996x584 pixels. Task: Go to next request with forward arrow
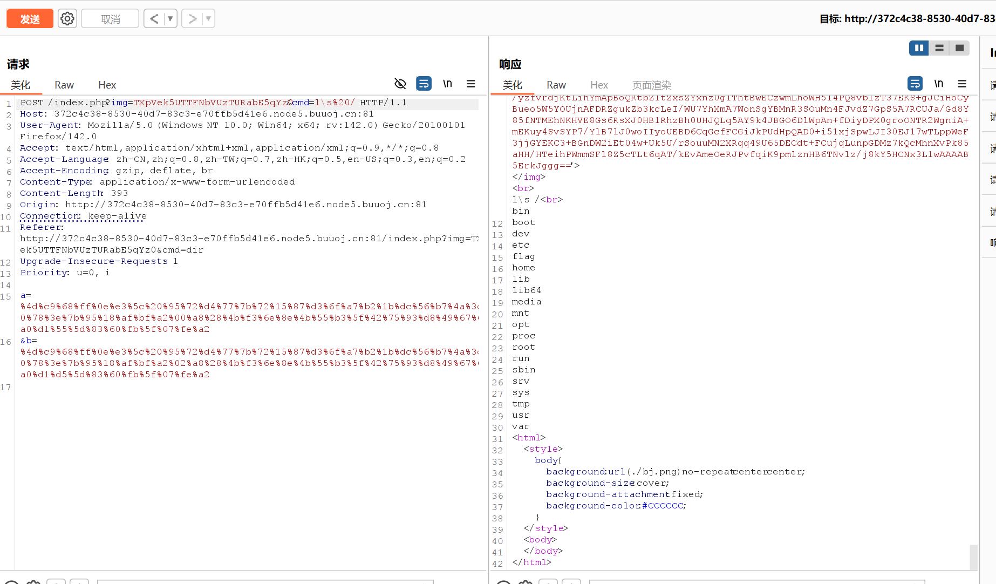pos(192,19)
